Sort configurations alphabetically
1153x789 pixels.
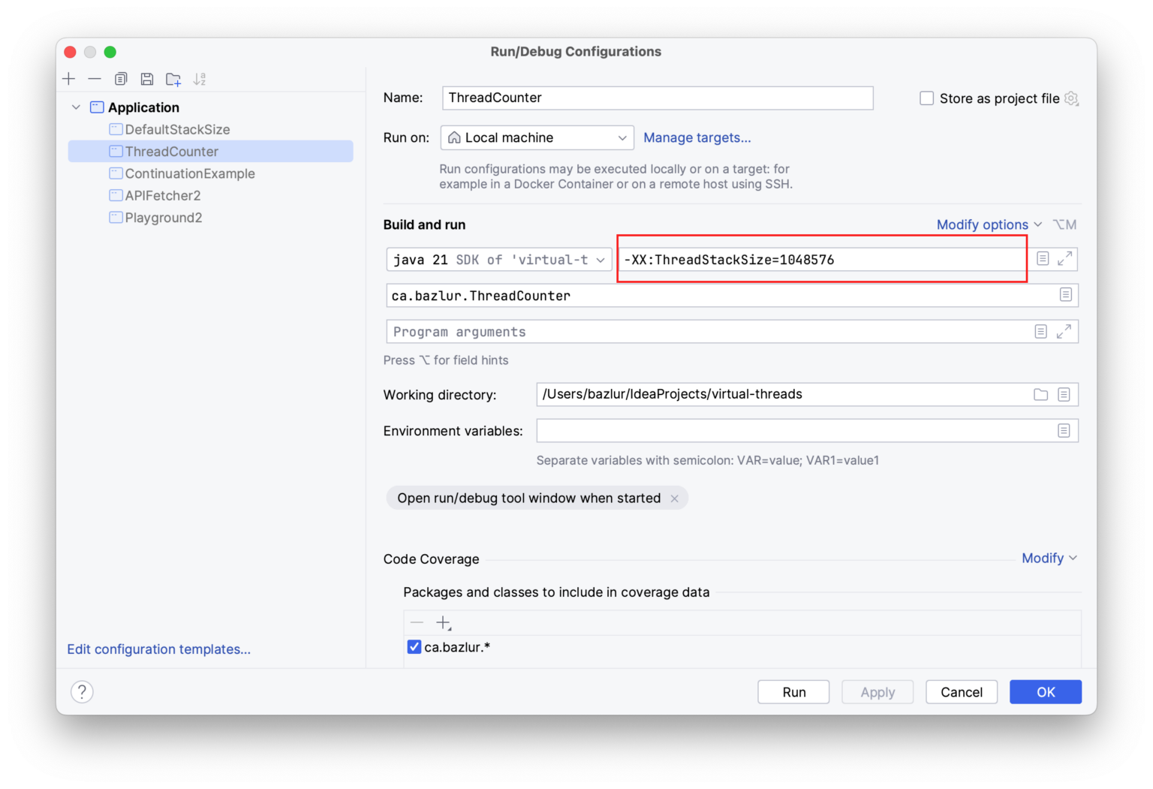coord(200,79)
